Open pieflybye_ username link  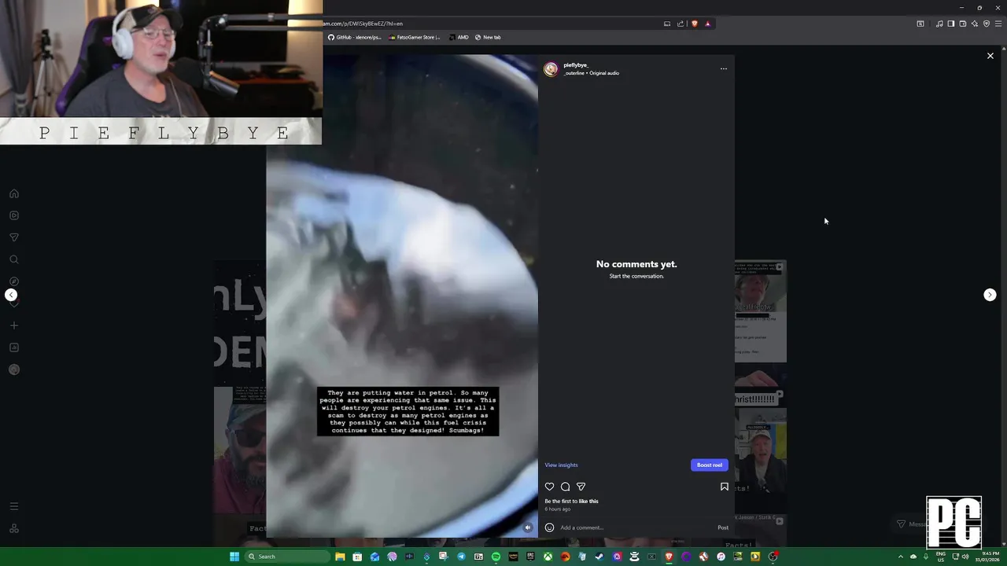click(x=576, y=65)
